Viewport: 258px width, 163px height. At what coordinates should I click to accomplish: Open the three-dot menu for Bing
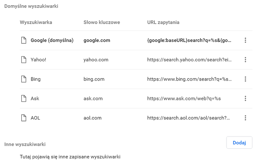(245, 79)
